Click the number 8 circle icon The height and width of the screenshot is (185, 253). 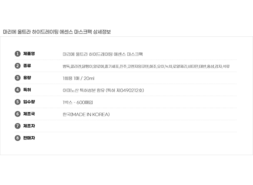tap(18, 138)
